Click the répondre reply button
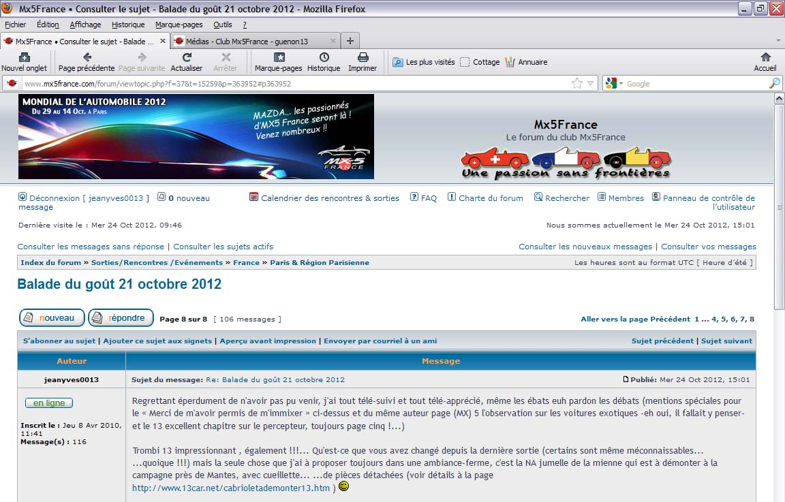 click(121, 318)
